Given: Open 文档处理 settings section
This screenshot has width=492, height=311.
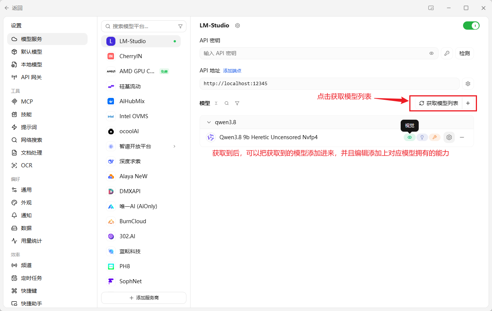Looking at the screenshot, I should pos(47,153).
